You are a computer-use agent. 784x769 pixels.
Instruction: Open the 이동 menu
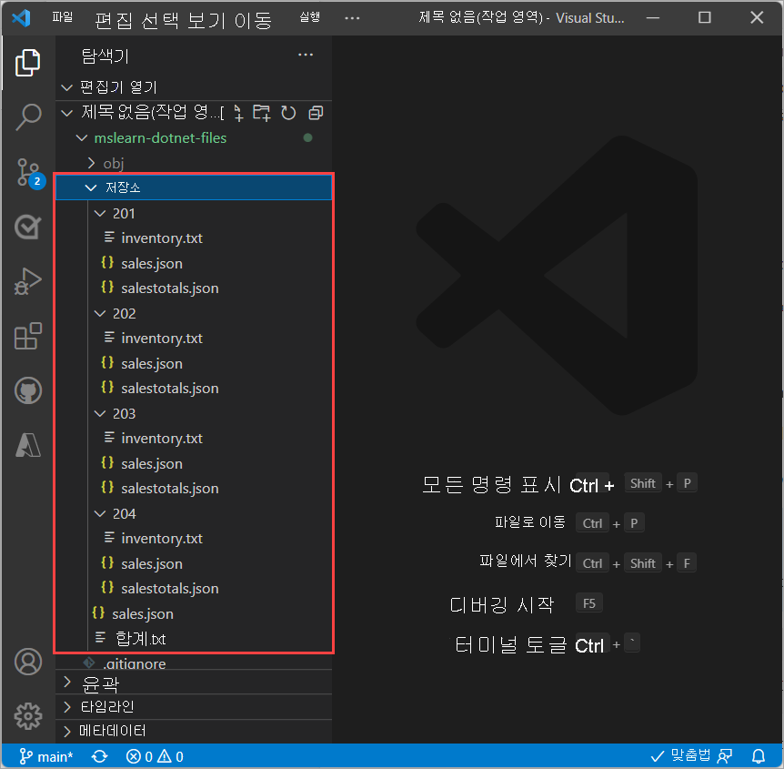tap(253, 21)
